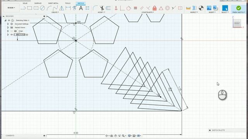Viewport: 248px width, 139px height.
Task: Apply the Collinear constraint
Action: tap(174, 8)
